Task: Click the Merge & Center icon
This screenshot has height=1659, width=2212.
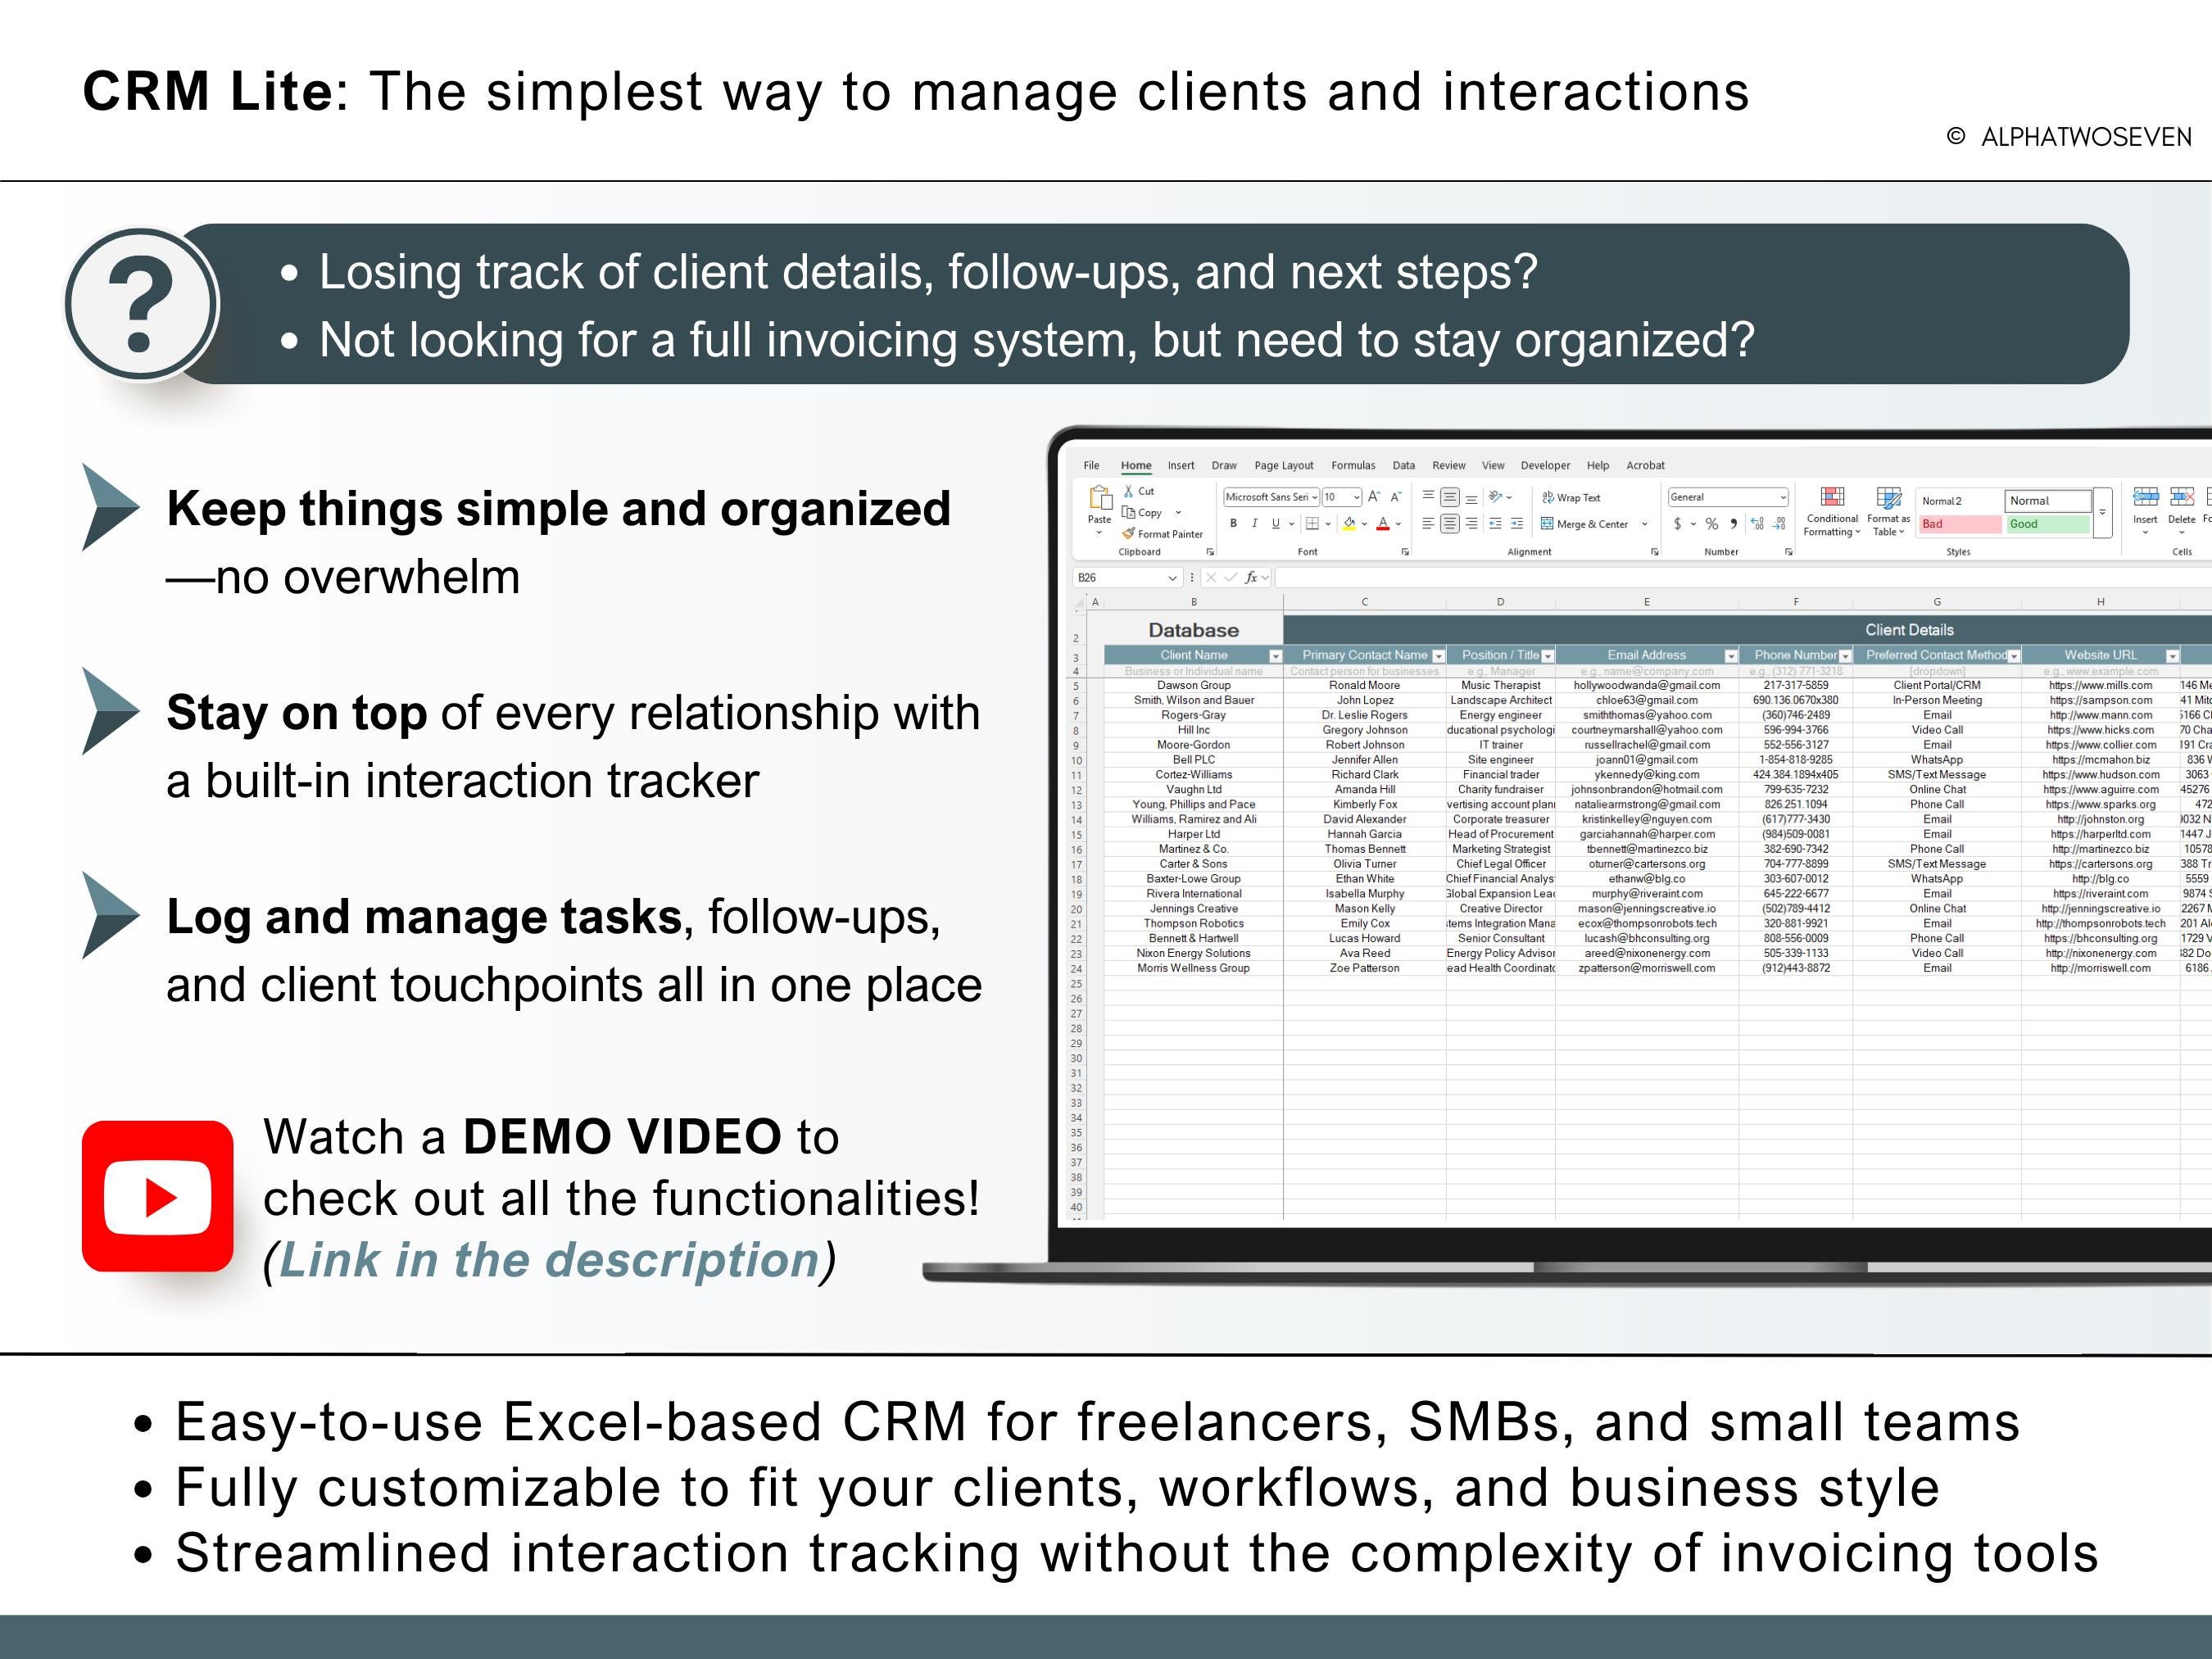Action: pos(1547,523)
